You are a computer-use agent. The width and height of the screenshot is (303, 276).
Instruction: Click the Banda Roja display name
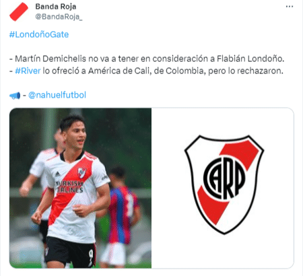pyautogui.click(x=56, y=7)
